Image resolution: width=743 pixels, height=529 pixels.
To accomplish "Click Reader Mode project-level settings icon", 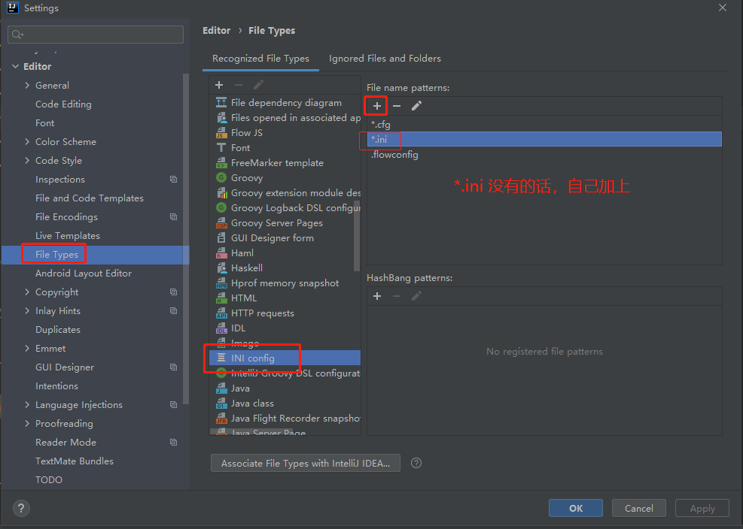I will (173, 443).
